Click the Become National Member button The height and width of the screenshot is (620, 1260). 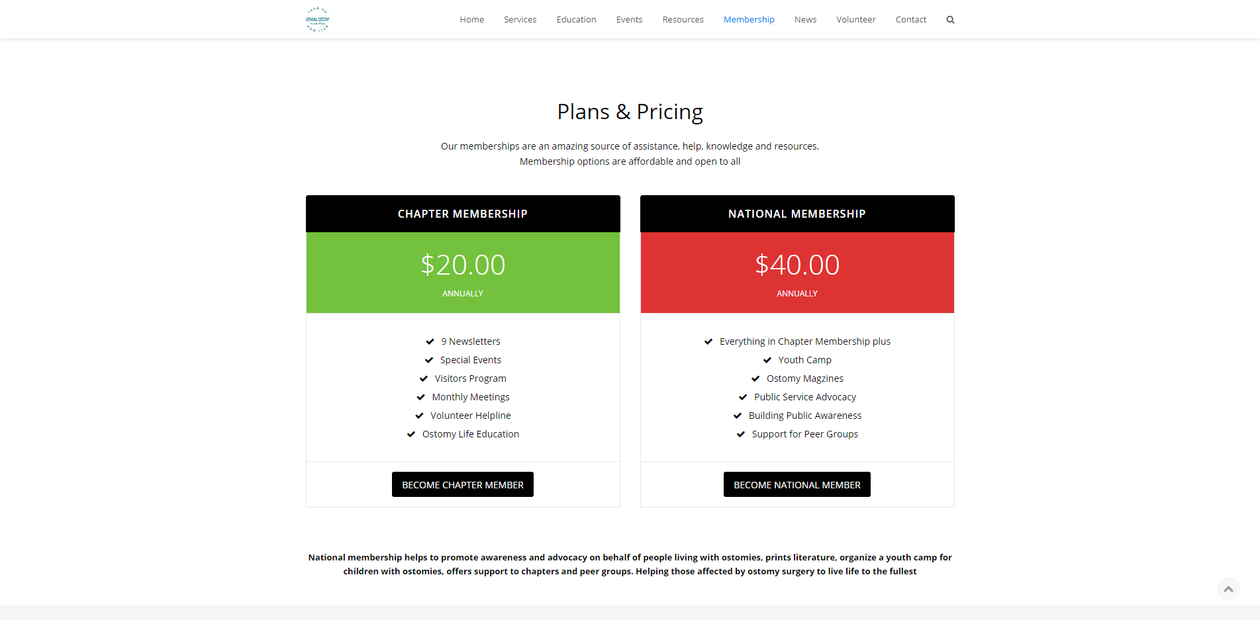pos(797,484)
